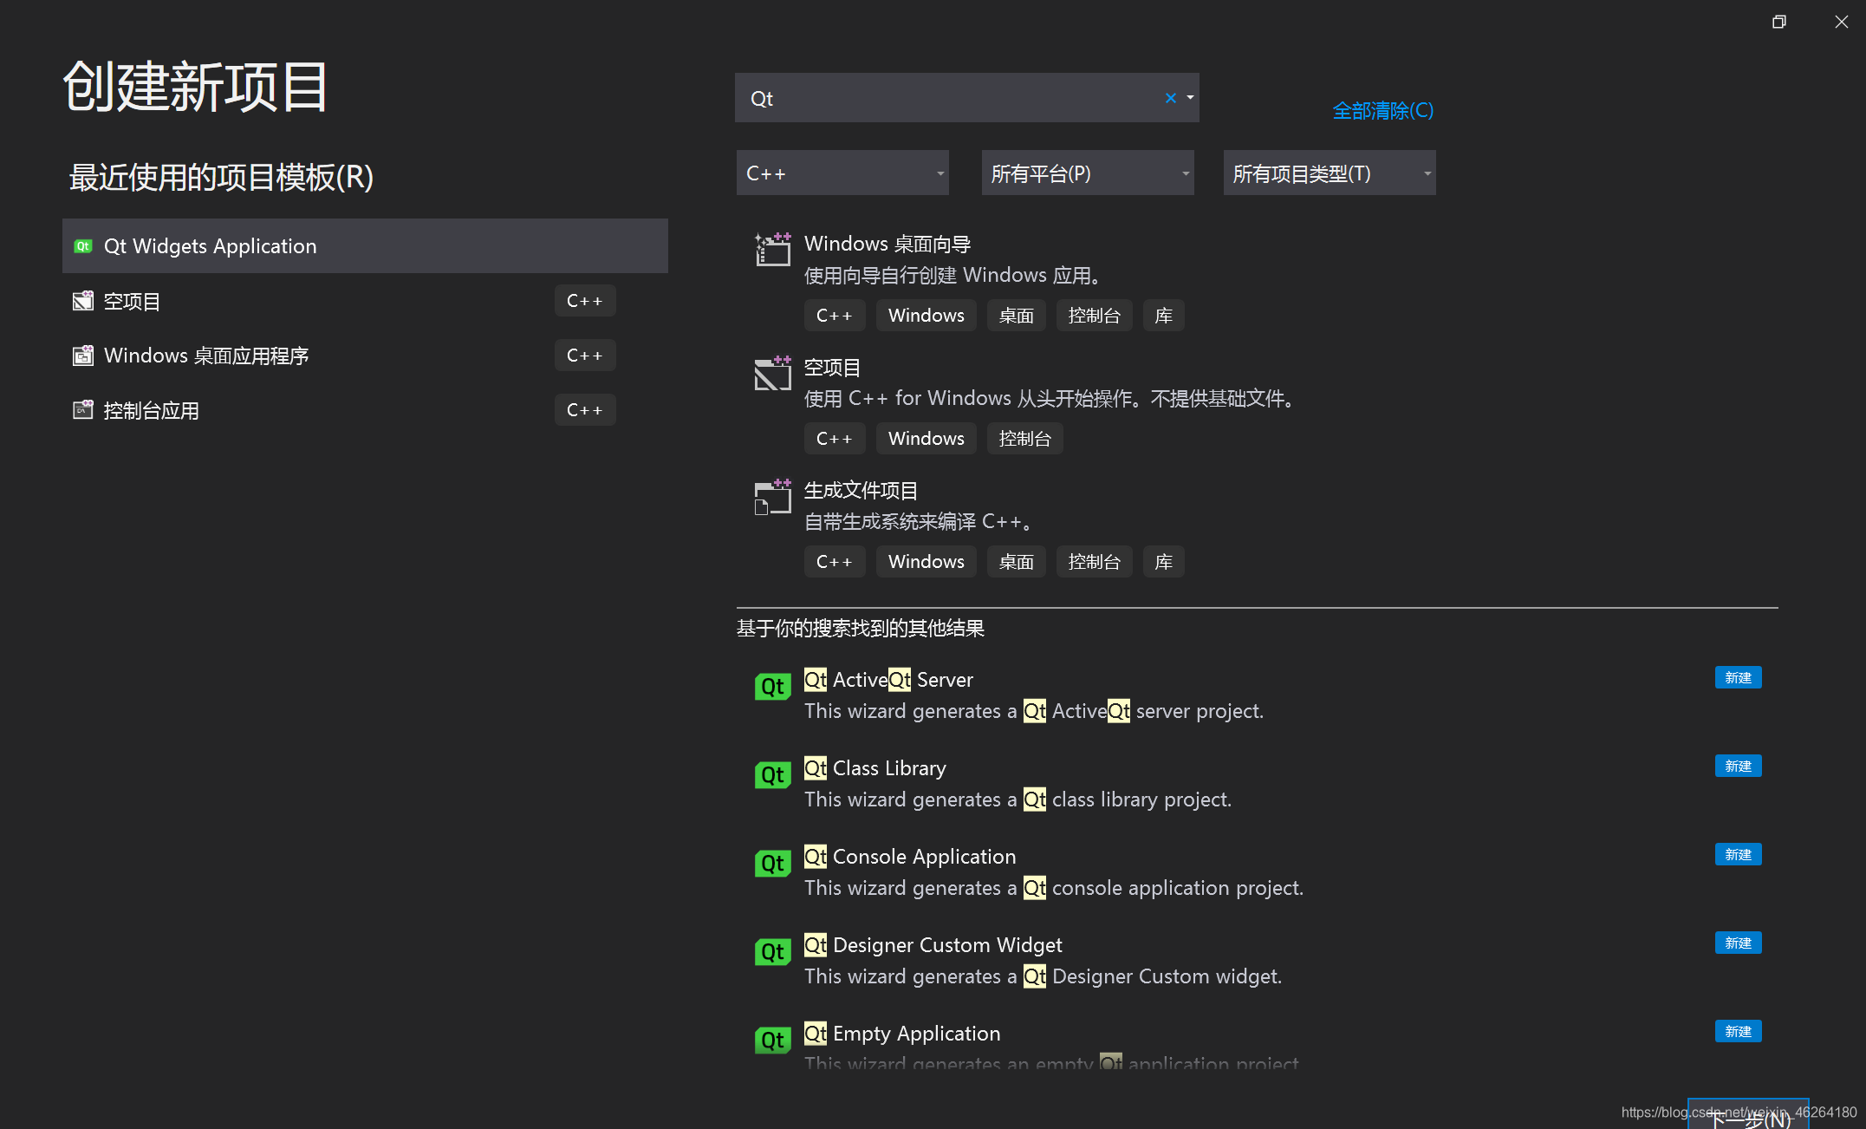
Task: Select 控制台应用 recent template
Action: point(365,410)
